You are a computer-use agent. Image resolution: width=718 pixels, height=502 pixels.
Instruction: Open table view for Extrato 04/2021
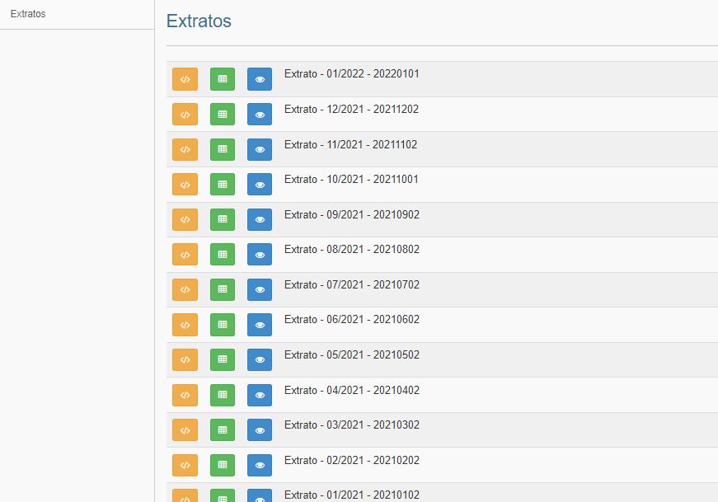[222, 394]
